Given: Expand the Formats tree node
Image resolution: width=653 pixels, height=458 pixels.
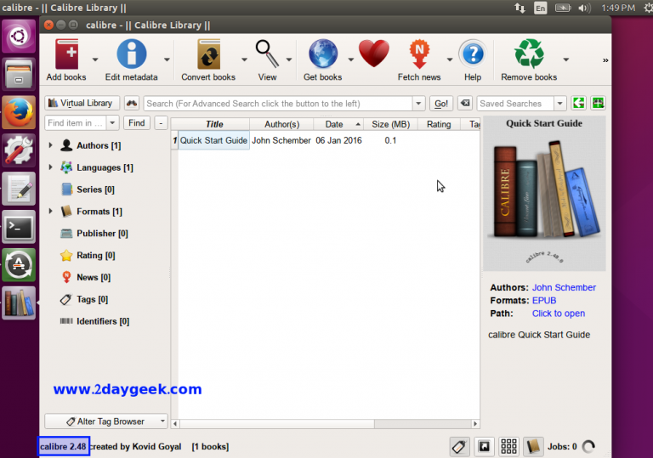Looking at the screenshot, I should 50,211.
